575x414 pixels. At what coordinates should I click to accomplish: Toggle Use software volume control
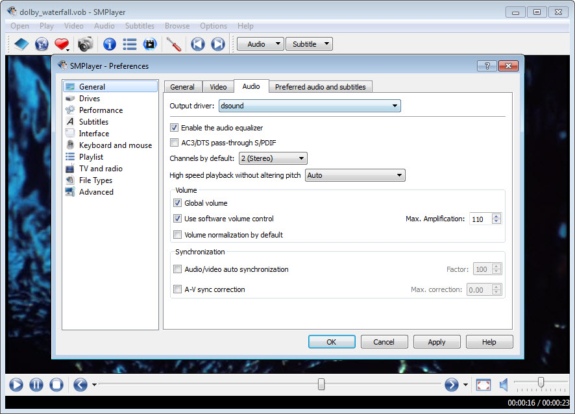click(177, 219)
